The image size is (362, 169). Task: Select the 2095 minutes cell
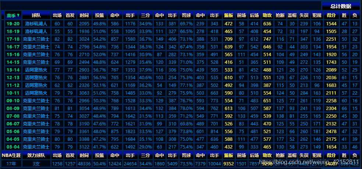[x=84, y=24]
